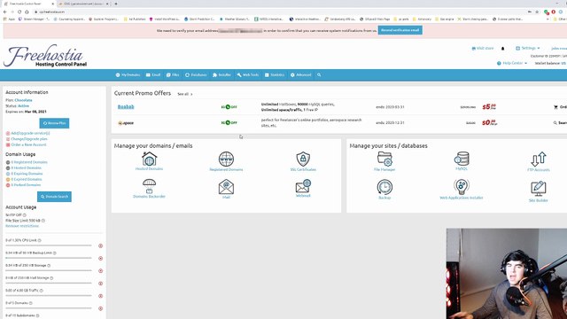The image size is (567, 319).
Task: Click the 0 Registered Domains link
Action: pos(29,162)
